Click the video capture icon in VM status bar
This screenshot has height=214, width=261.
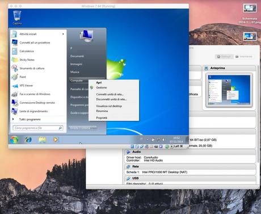point(161,146)
